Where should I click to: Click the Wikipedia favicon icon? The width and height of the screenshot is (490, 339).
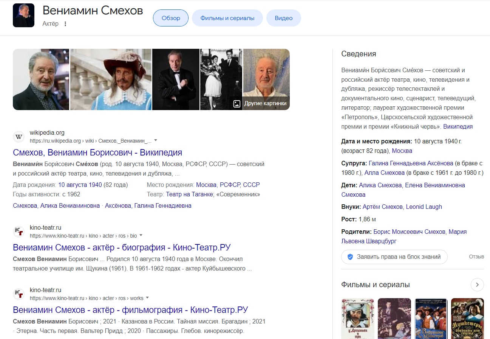pyautogui.click(x=19, y=137)
